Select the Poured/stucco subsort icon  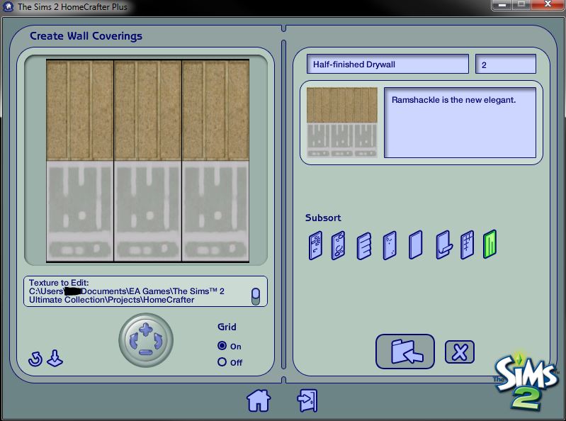click(x=390, y=245)
